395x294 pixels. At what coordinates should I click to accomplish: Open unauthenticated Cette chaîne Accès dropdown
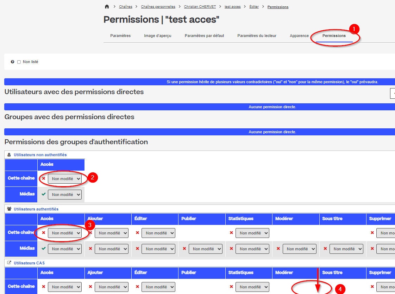point(65,179)
